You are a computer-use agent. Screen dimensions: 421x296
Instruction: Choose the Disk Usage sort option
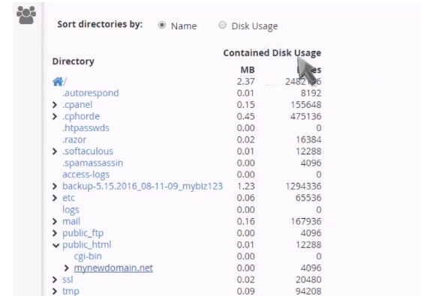(x=222, y=25)
